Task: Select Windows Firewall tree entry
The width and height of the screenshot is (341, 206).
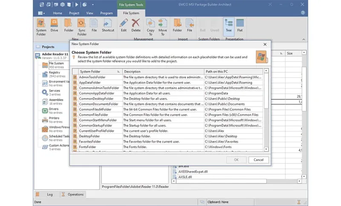Action: 56,129
